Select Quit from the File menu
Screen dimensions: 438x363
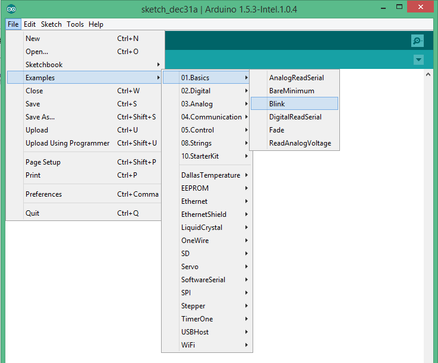click(33, 213)
